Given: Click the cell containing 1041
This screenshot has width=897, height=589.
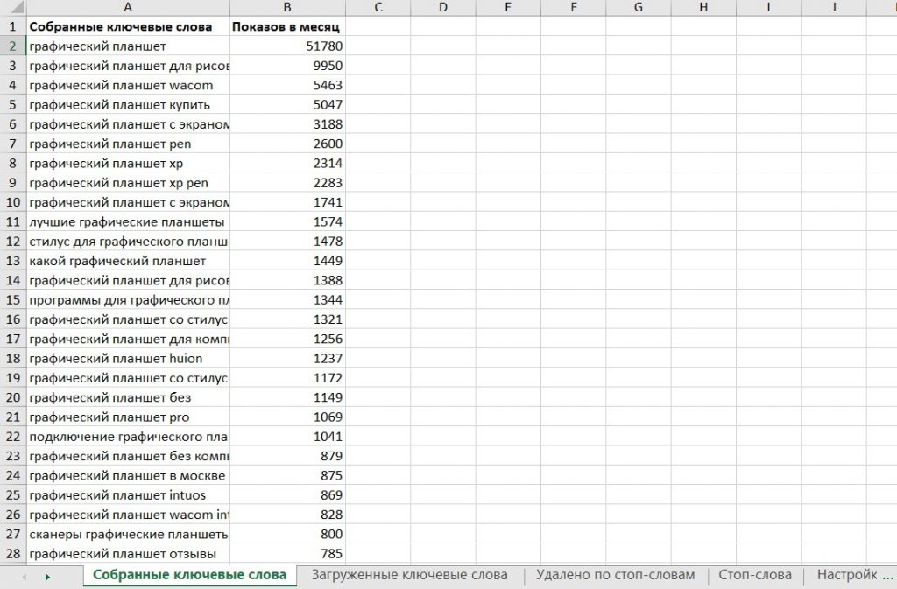Looking at the screenshot, I should [x=287, y=436].
